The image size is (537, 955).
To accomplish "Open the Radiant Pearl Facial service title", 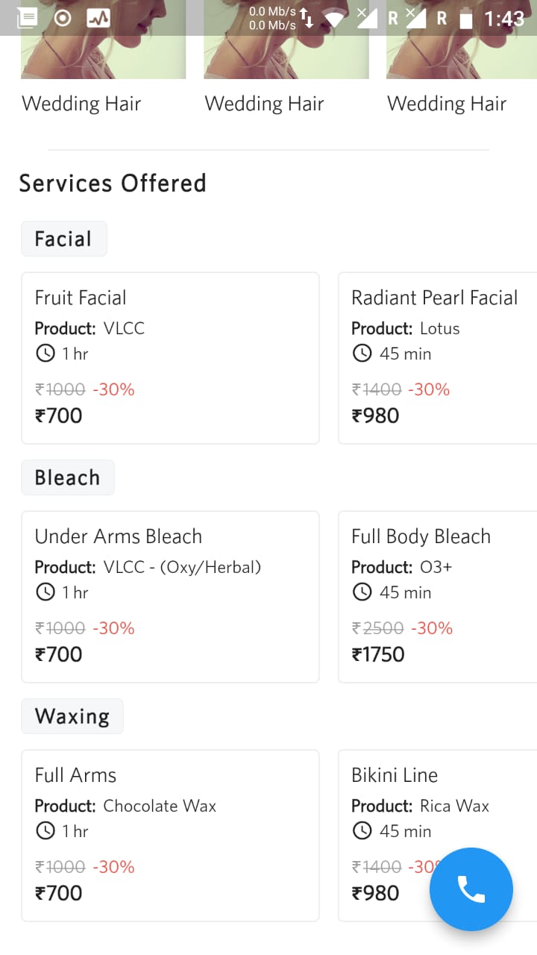I will pyautogui.click(x=434, y=298).
